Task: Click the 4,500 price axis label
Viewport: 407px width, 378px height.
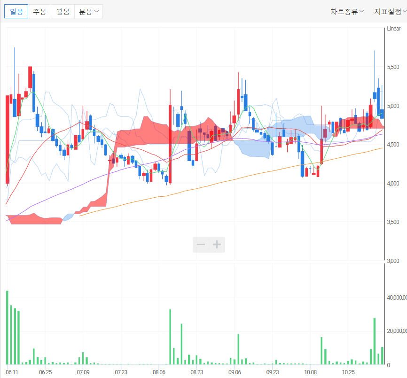Action: tap(393, 145)
